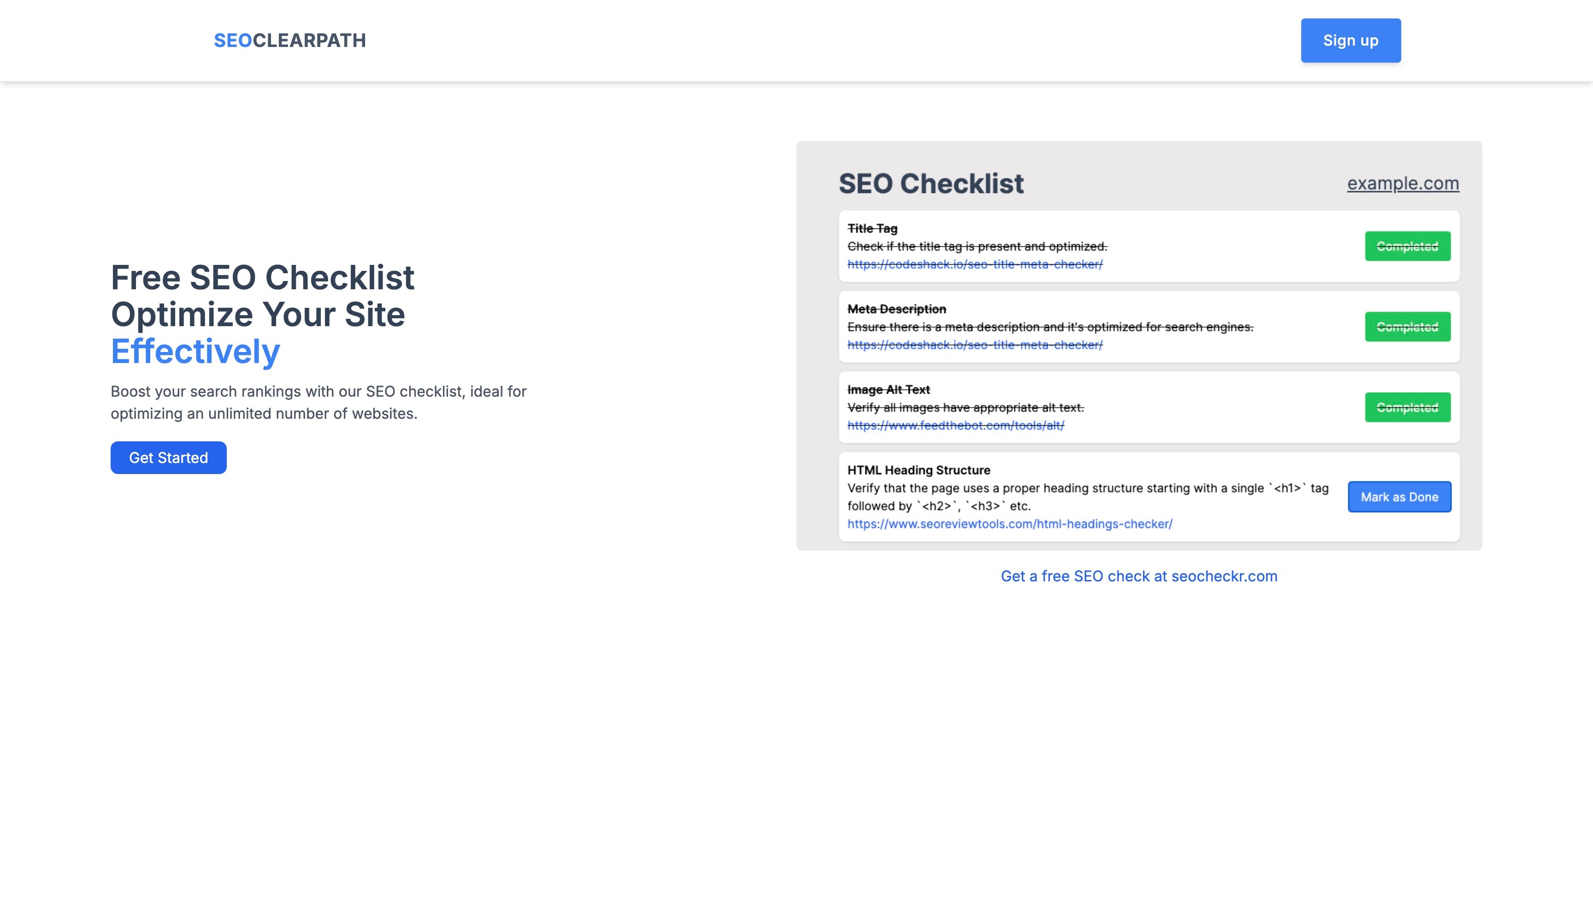Select the Title Tag item title
The height and width of the screenshot is (914, 1593).
872,228
